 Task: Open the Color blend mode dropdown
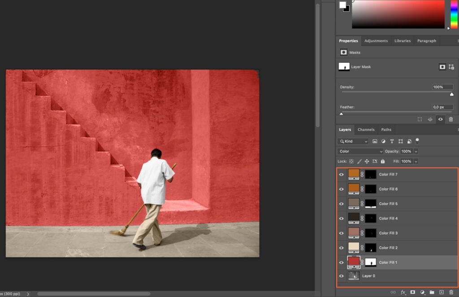tap(359, 151)
